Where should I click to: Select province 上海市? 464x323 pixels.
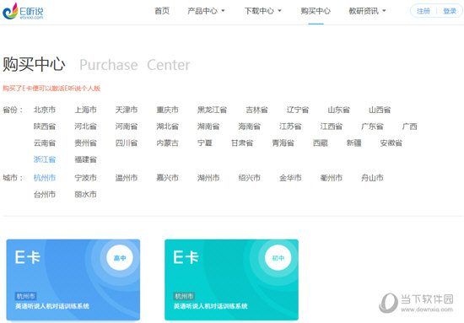pyautogui.click(x=85, y=110)
